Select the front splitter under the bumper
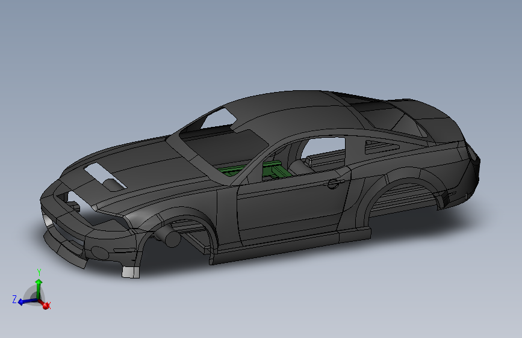Image resolution: width=522 pixels, height=338 pixels. (64, 250)
